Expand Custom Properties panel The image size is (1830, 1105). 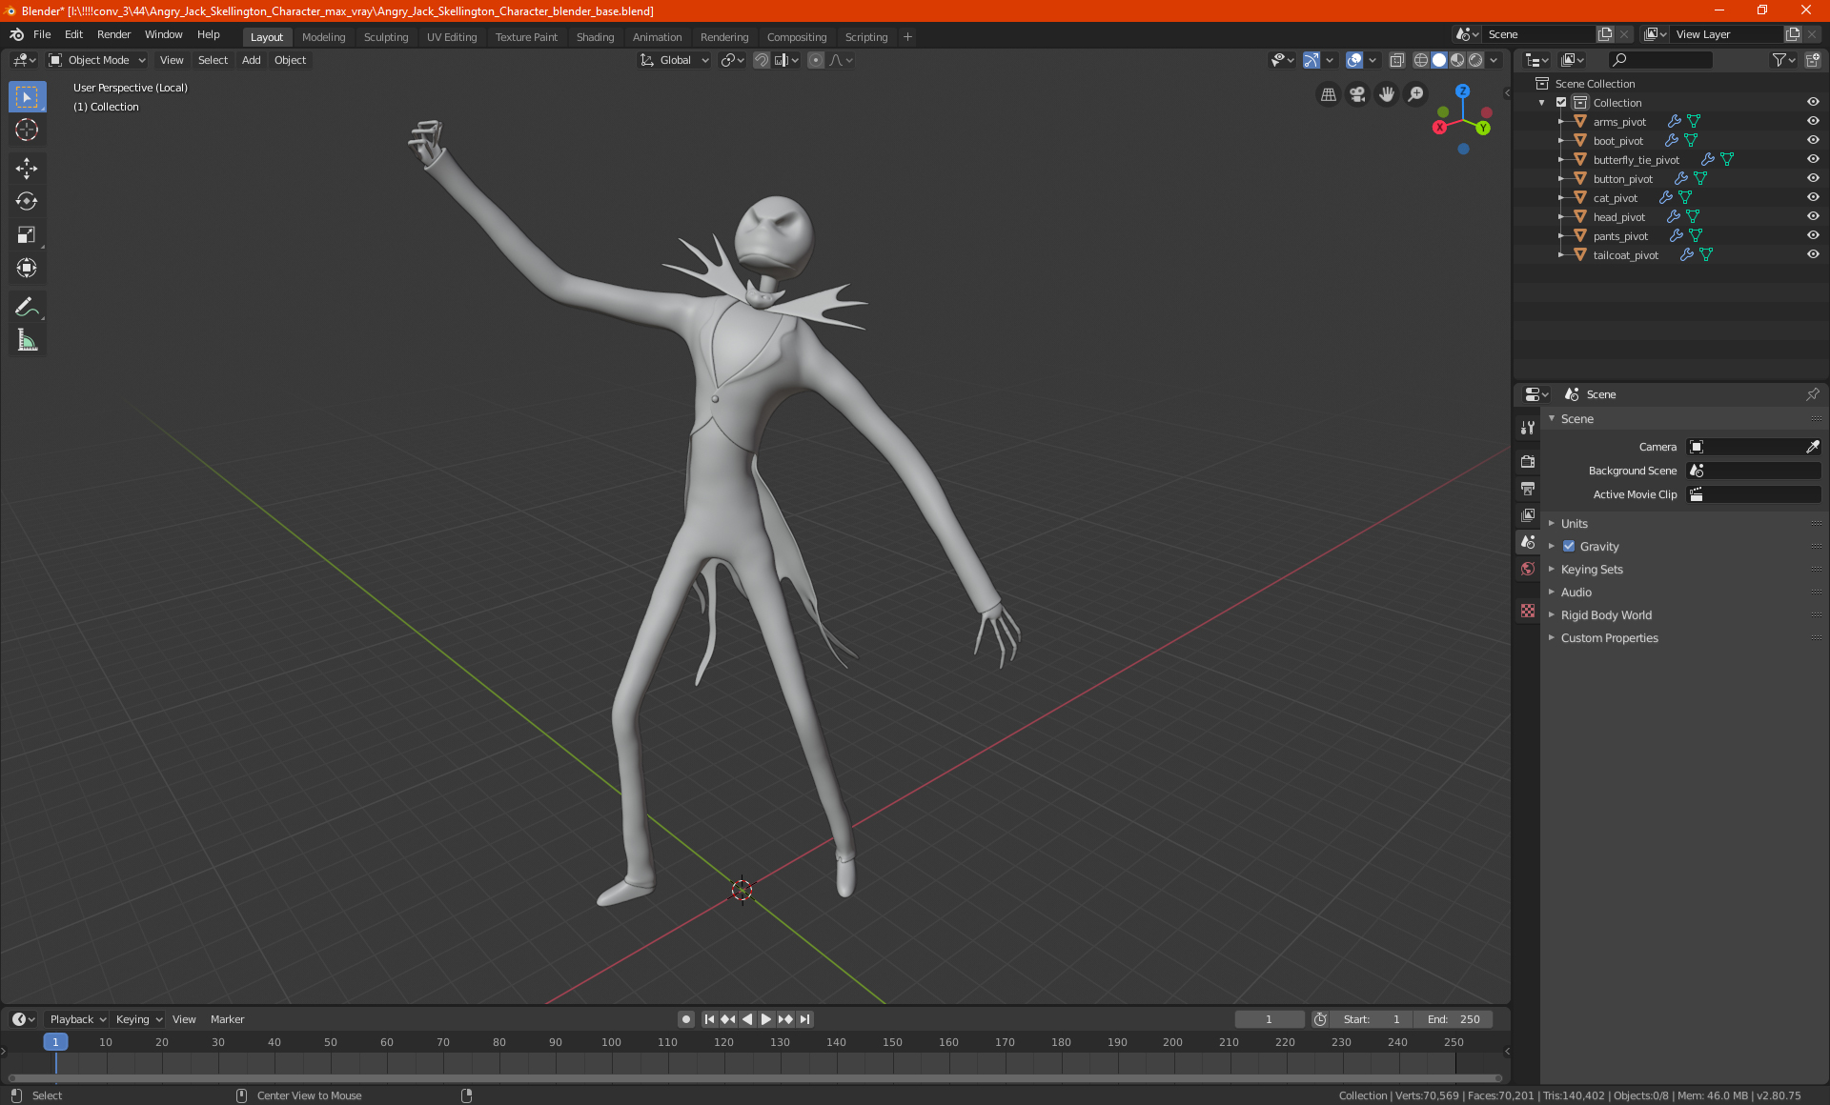tap(1609, 637)
